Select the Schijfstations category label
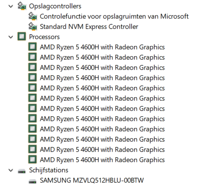Screen dimensions: 219x185 click(49, 170)
